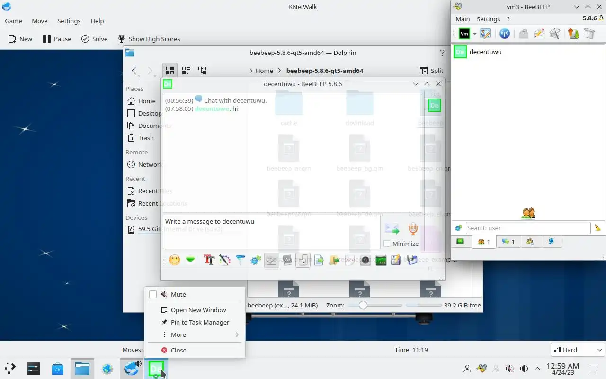Switch to the chats tab showing 1
606x379 pixels.
pyautogui.click(x=508, y=242)
